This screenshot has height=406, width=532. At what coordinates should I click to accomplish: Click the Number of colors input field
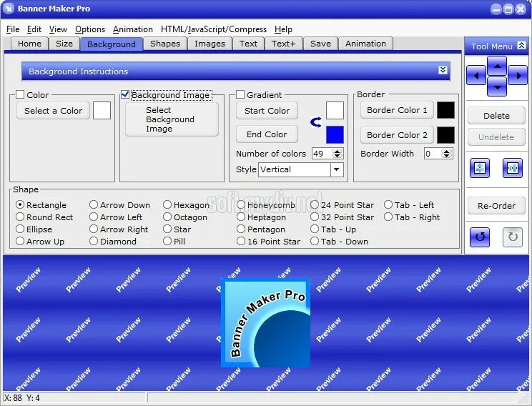[x=322, y=154]
